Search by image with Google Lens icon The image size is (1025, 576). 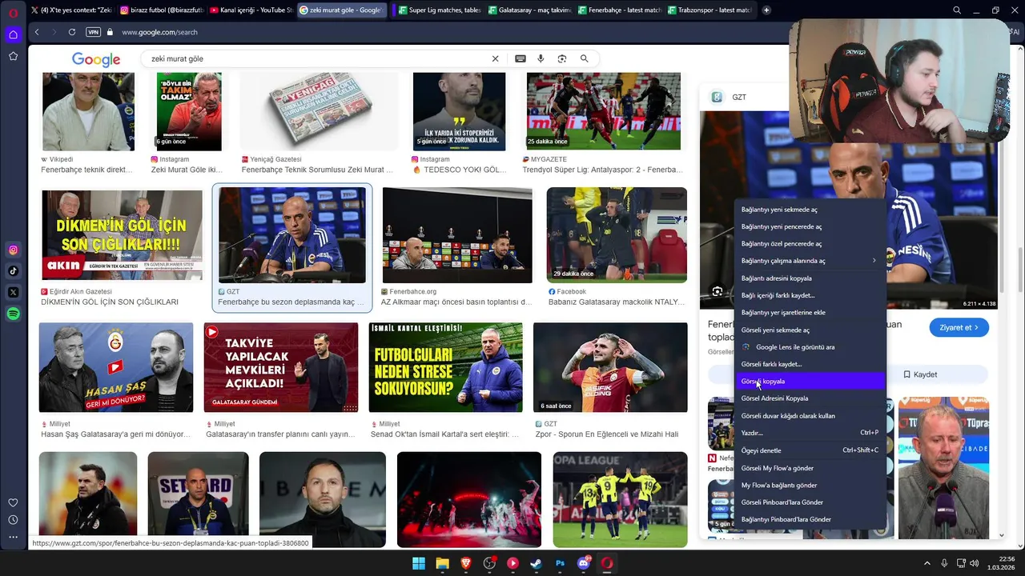point(562,58)
